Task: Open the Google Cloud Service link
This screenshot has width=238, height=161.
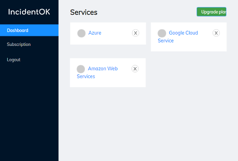Action: 178,37
